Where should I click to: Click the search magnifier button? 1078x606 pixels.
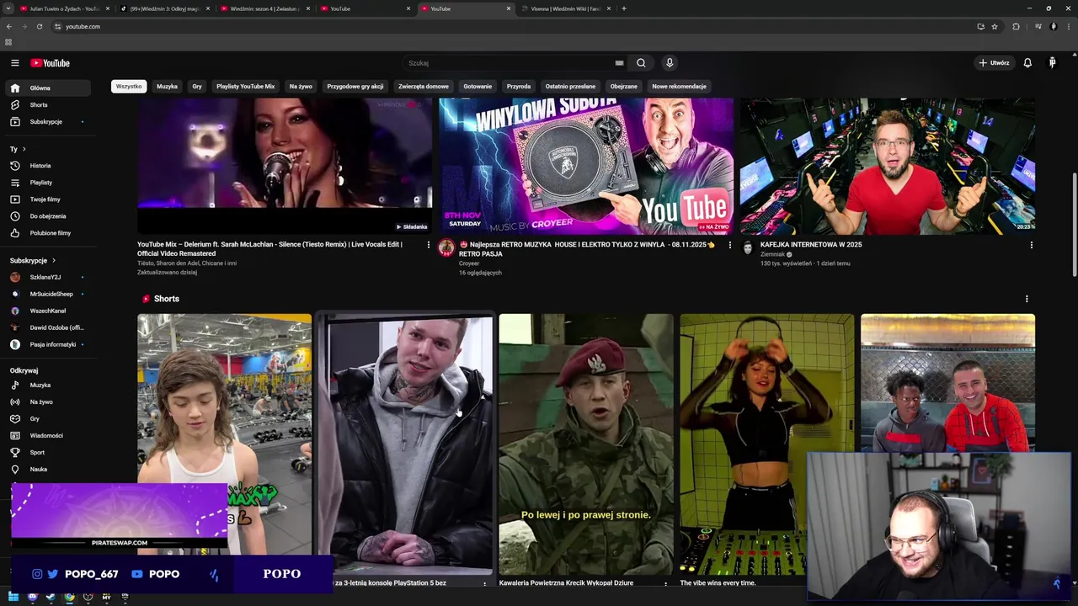coord(641,63)
